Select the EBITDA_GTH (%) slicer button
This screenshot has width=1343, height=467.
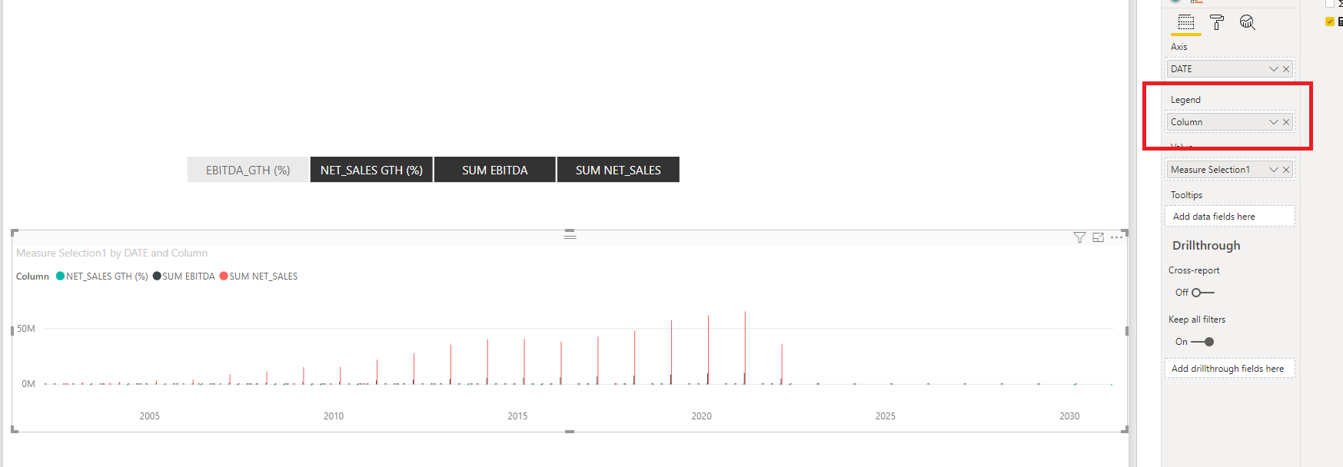pos(248,170)
